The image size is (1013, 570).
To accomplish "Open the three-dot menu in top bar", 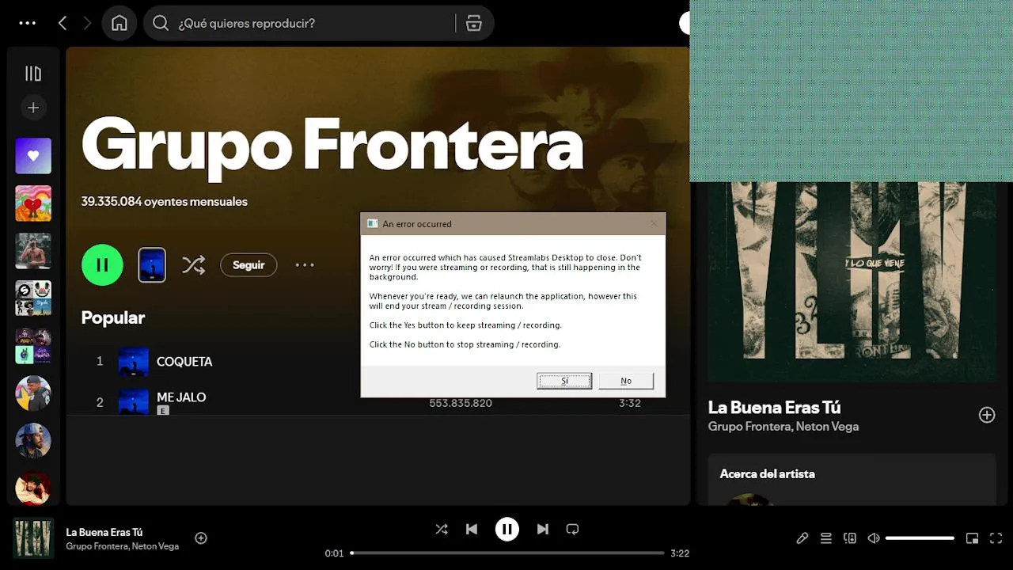I will tap(28, 23).
